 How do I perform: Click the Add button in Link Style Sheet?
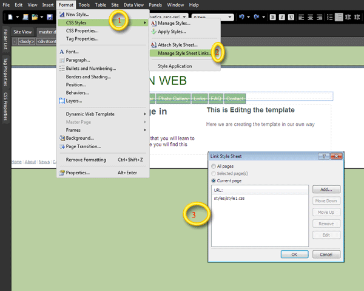pos(326,190)
